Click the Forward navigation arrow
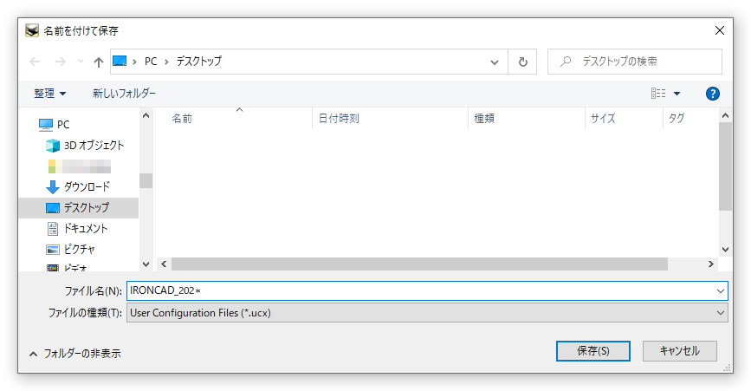Screen dimensions: 751x391 60,62
